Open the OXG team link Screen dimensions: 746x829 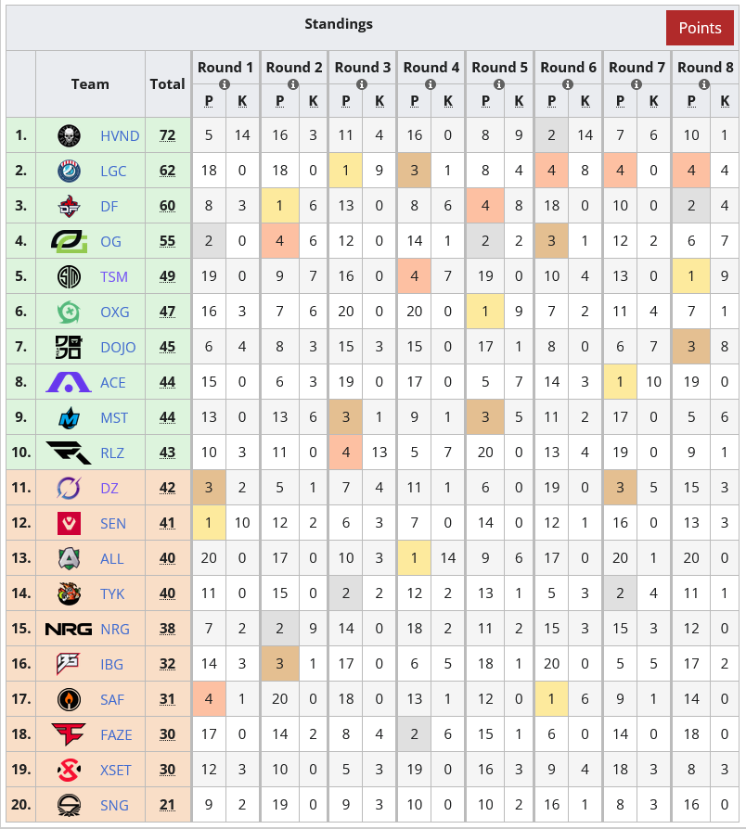coord(115,312)
